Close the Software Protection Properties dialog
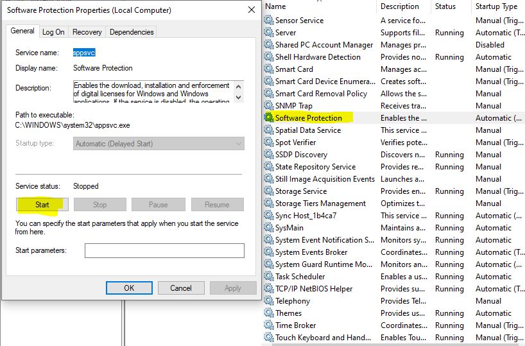 [252, 10]
